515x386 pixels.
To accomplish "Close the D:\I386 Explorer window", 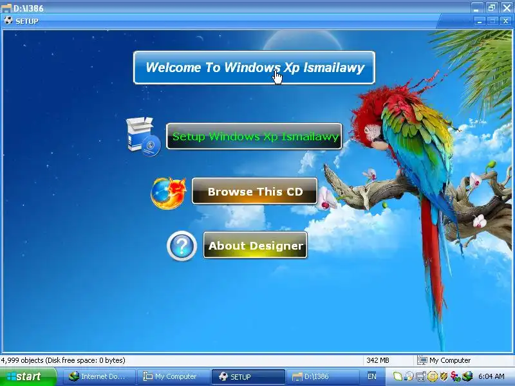I will pos(507,8).
